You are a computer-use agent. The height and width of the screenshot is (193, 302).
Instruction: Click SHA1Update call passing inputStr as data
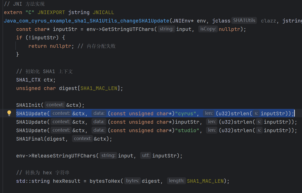(156, 122)
